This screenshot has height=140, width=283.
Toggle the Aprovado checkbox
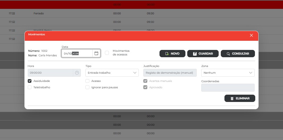pyautogui.click(x=145, y=87)
